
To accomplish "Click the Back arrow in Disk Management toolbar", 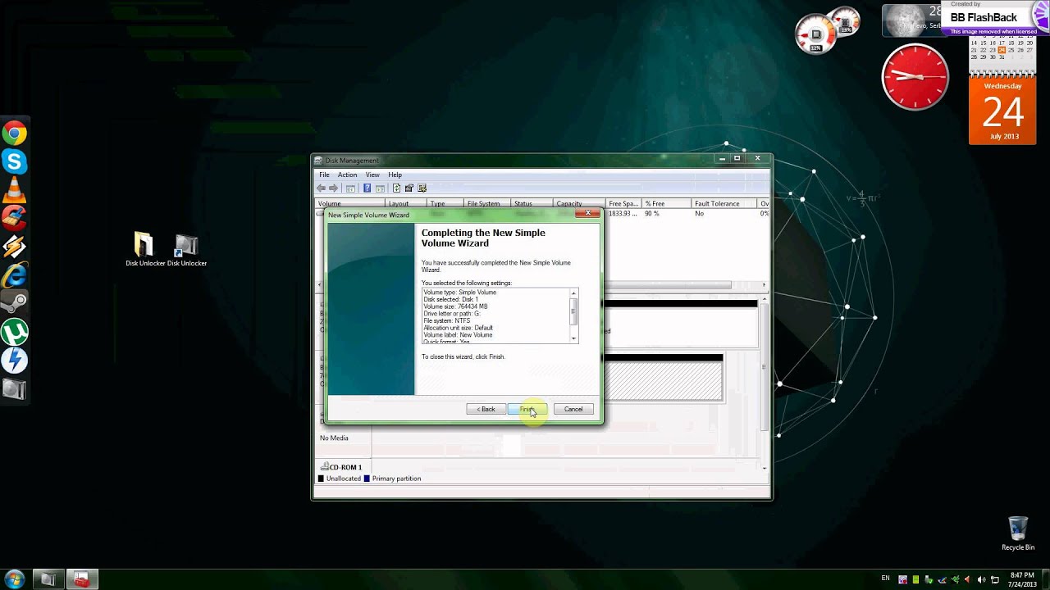I will tap(322, 188).
